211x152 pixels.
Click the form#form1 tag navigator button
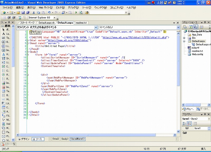click(78, 139)
